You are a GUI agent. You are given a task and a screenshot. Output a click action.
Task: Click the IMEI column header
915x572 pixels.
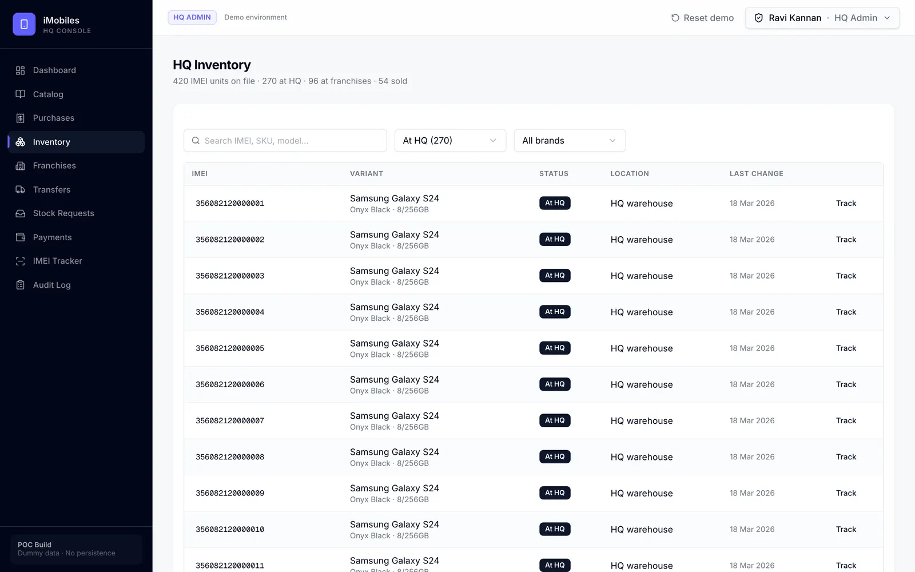[200, 174]
